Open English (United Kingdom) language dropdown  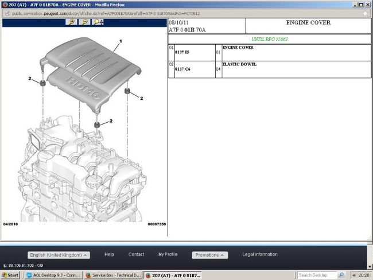point(59,255)
